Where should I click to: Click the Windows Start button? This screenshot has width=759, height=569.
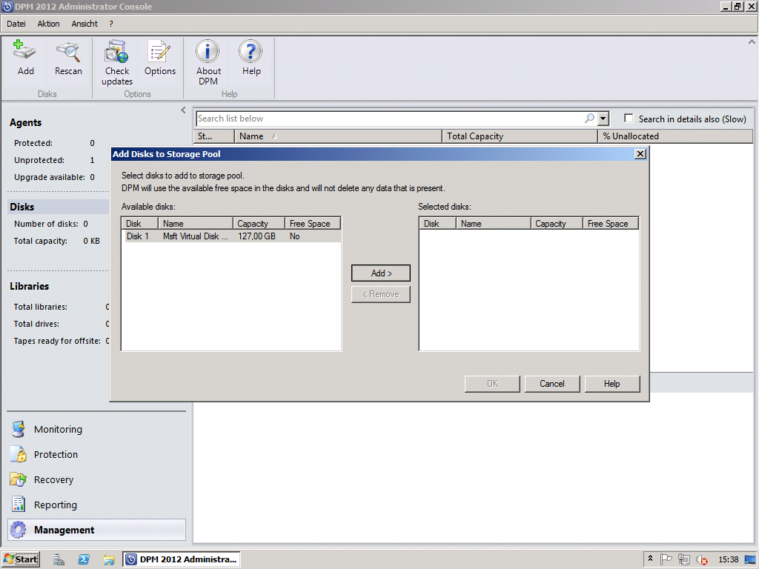[21, 559]
